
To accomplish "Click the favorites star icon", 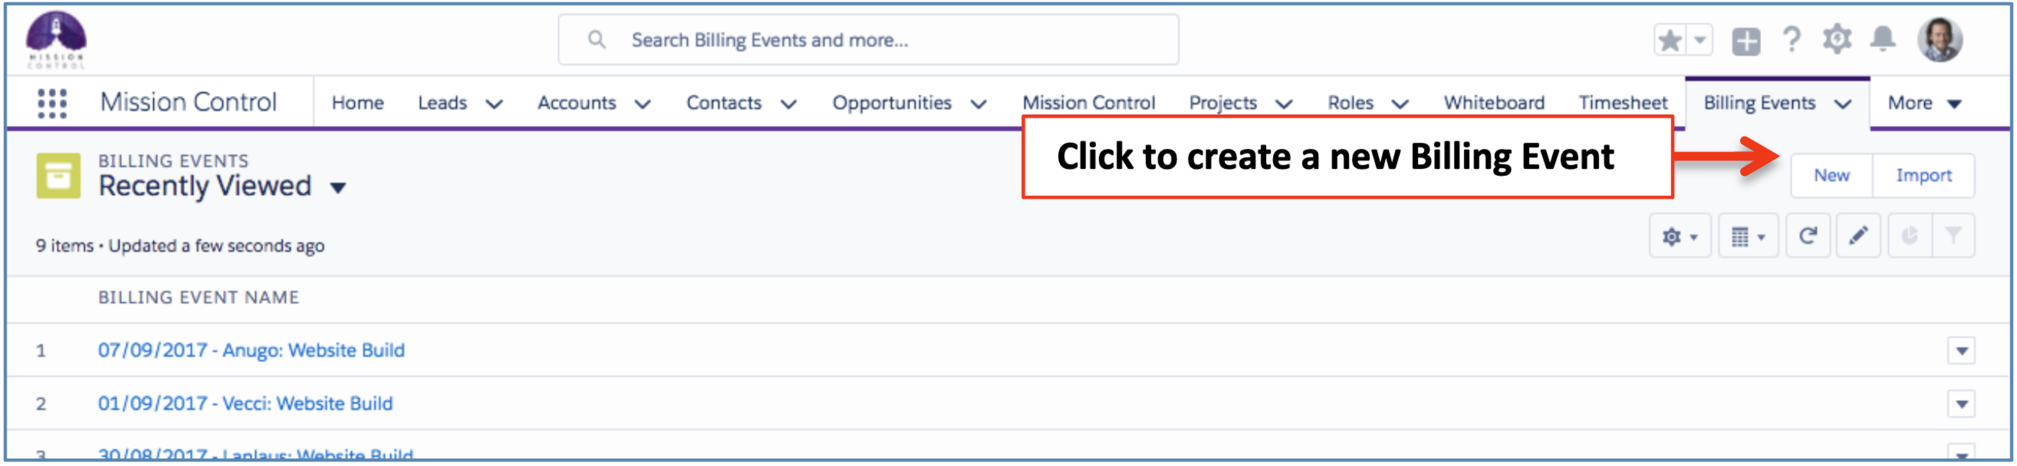I will click(x=1669, y=40).
